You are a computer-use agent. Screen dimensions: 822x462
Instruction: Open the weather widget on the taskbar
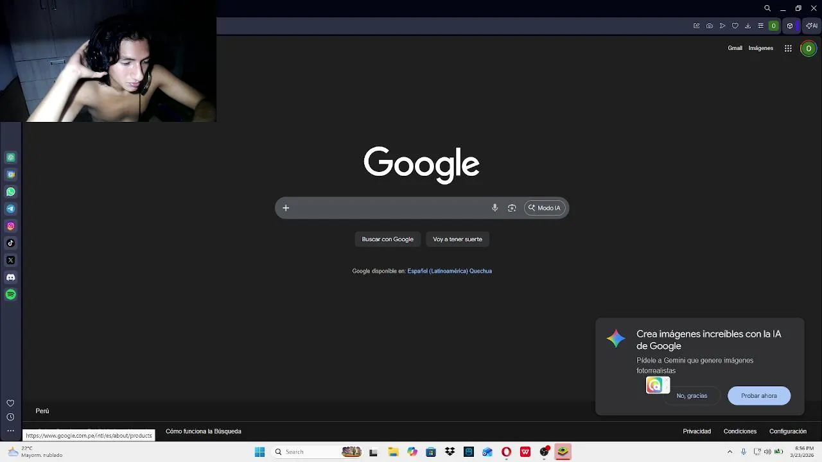(x=36, y=452)
